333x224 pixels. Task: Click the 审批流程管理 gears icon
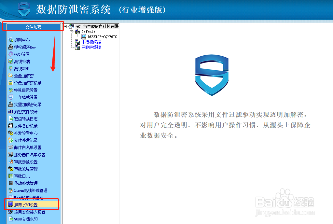(11, 169)
